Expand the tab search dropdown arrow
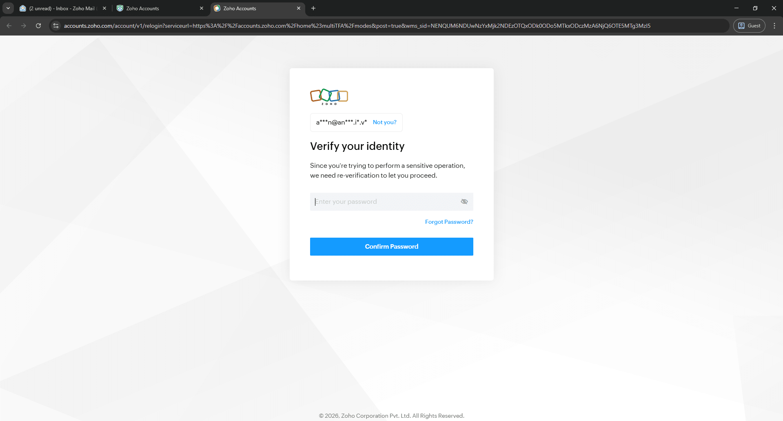This screenshot has width=783, height=421. [x=8, y=8]
